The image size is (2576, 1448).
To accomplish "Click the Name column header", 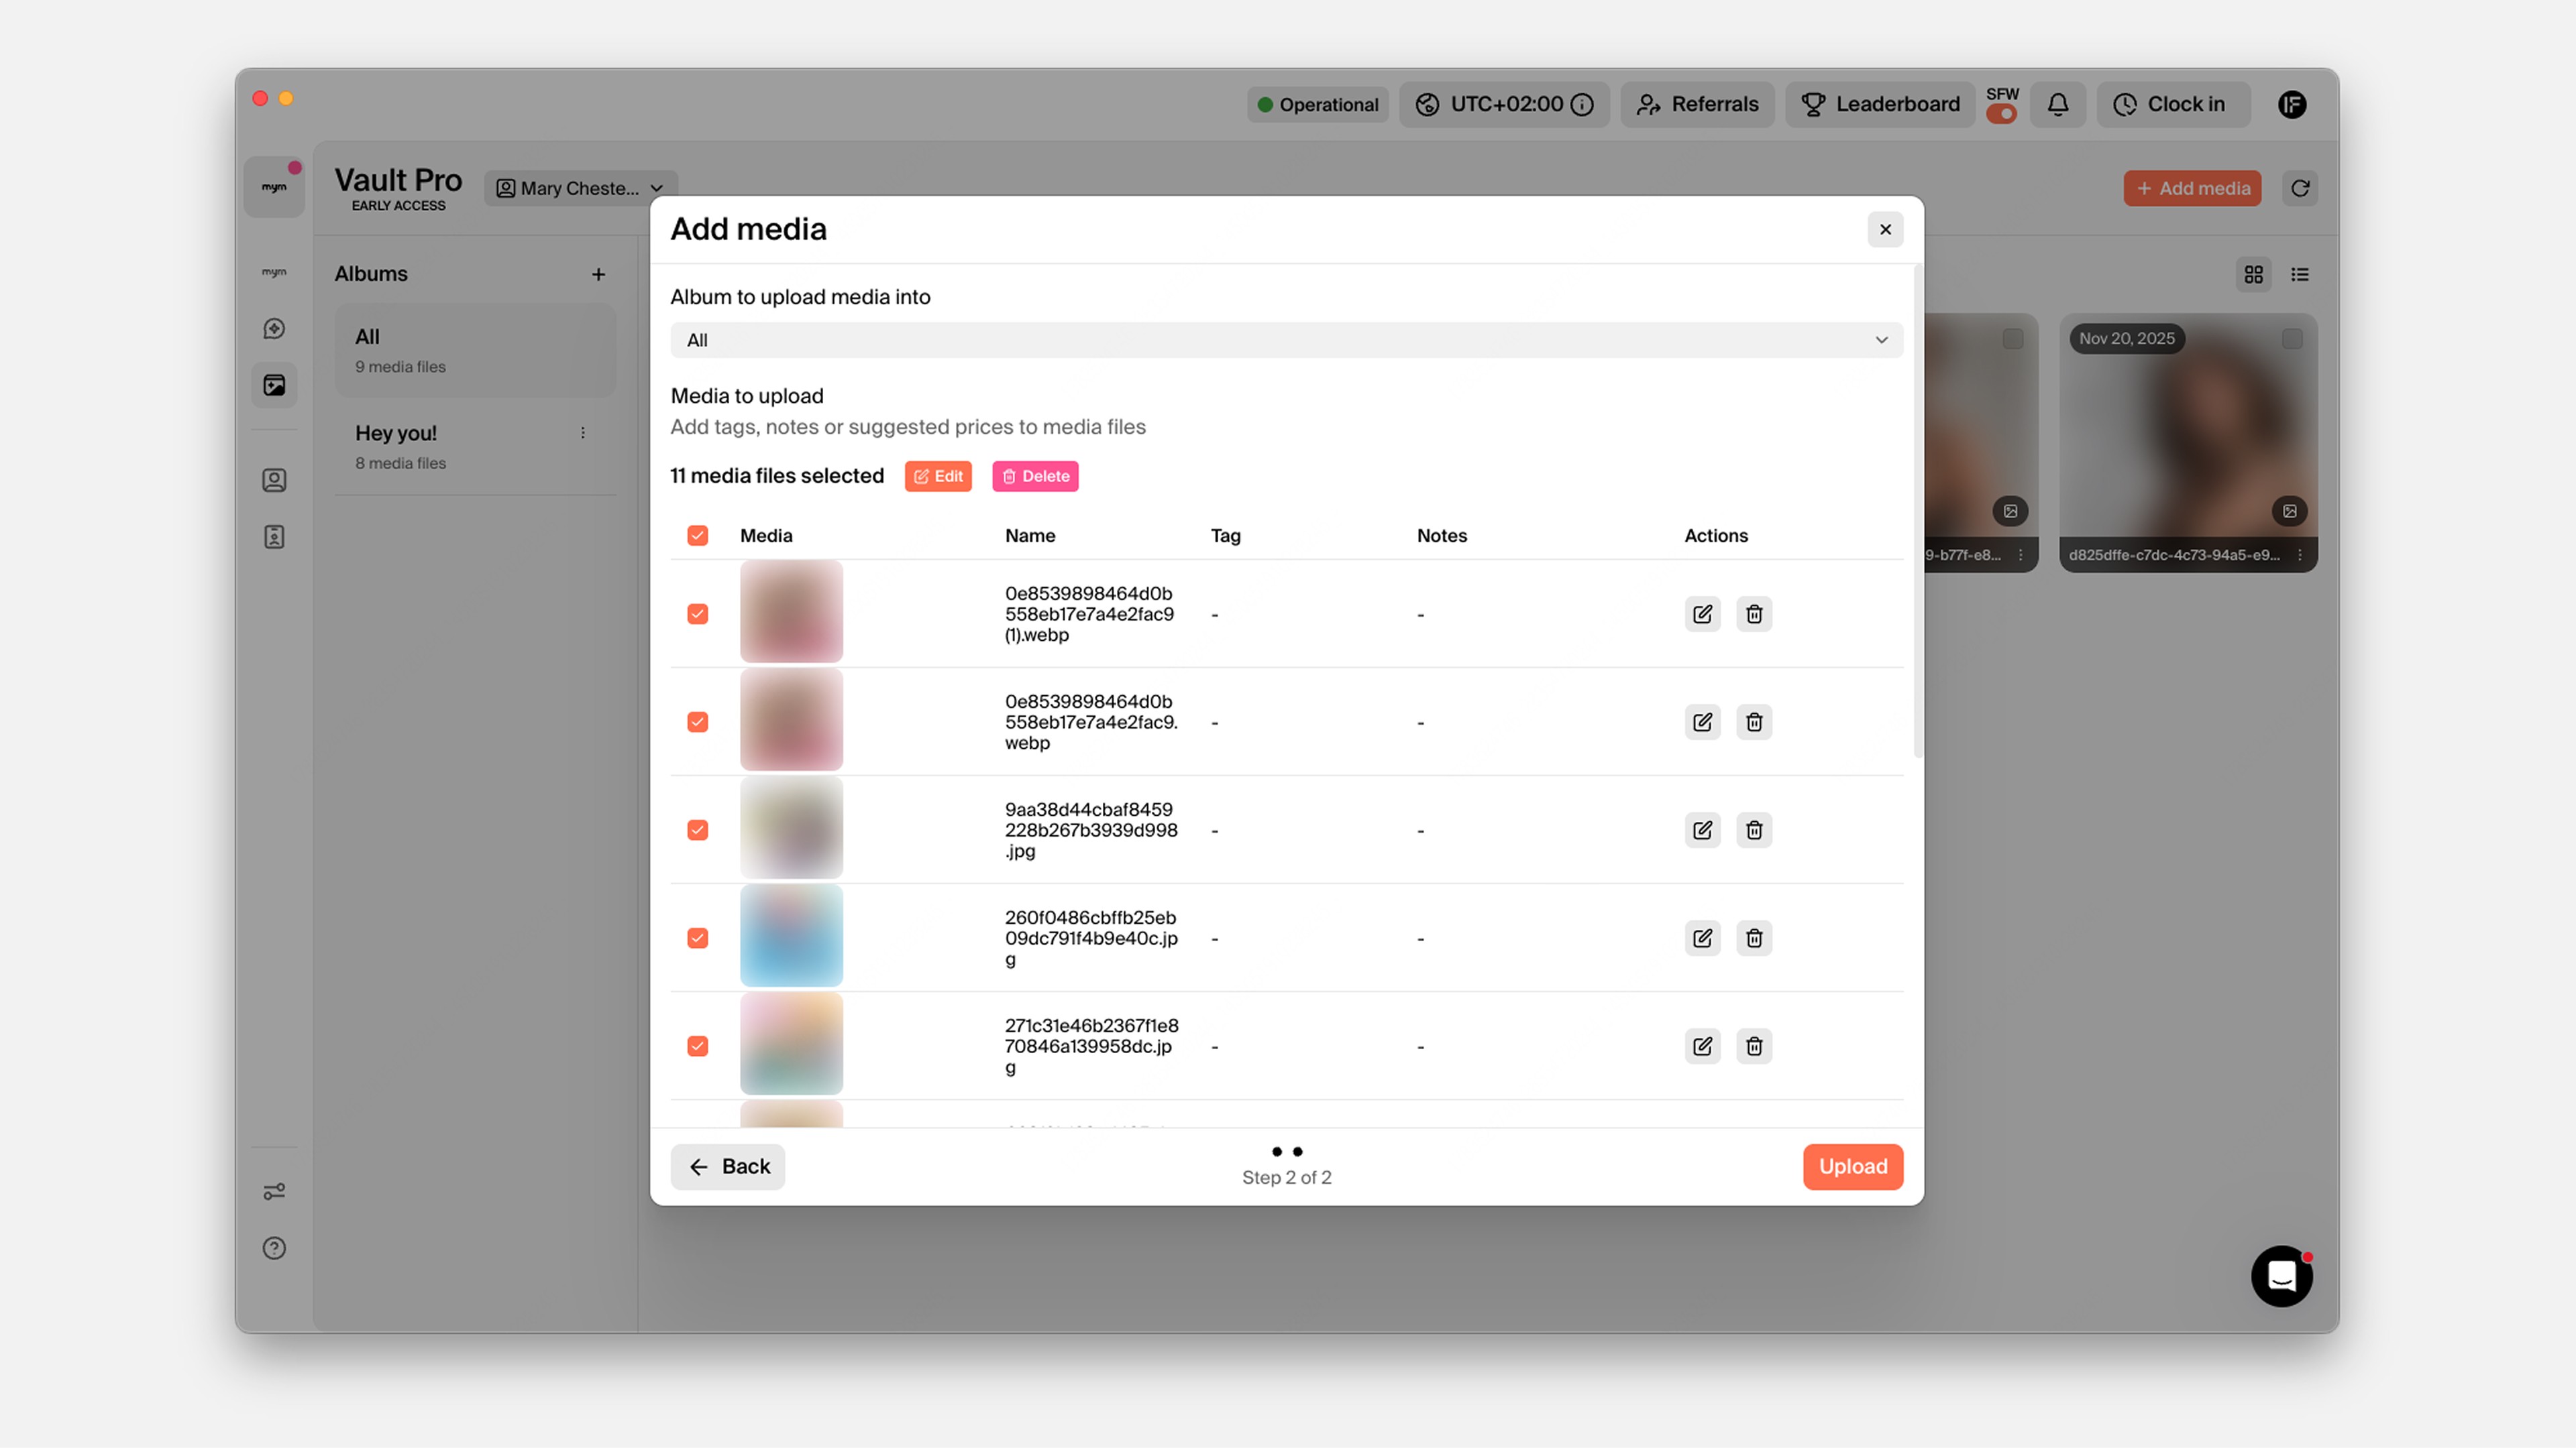I will pyautogui.click(x=1030, y=536).
